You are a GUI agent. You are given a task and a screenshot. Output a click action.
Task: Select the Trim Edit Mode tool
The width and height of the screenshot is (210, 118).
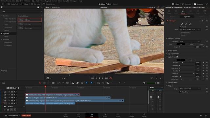[x=45, y=83]
